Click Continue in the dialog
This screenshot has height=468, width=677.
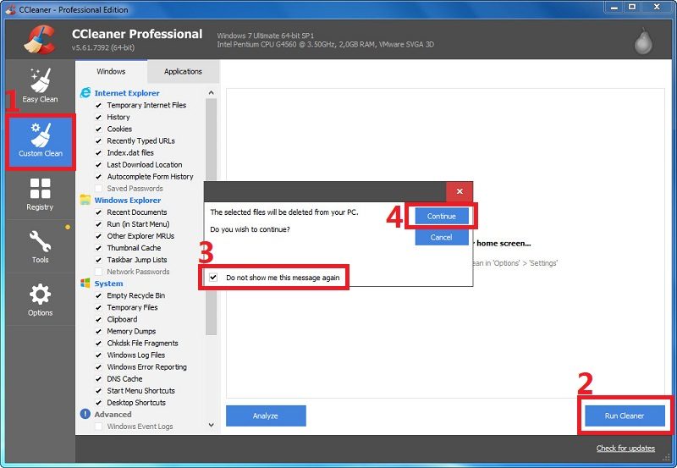[x=441, y=216]
